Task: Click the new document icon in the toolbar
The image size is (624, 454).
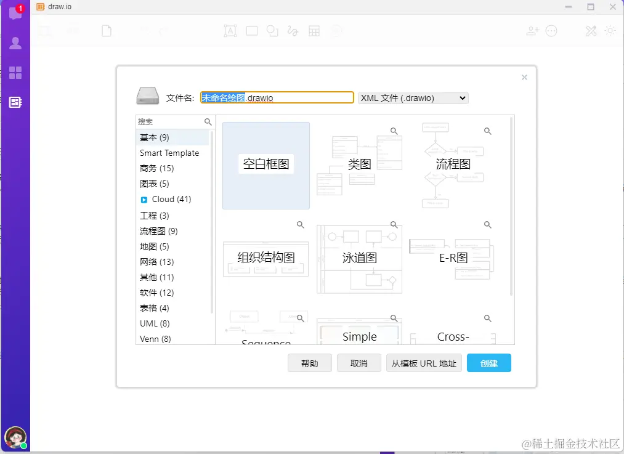Action: (107, 30)
